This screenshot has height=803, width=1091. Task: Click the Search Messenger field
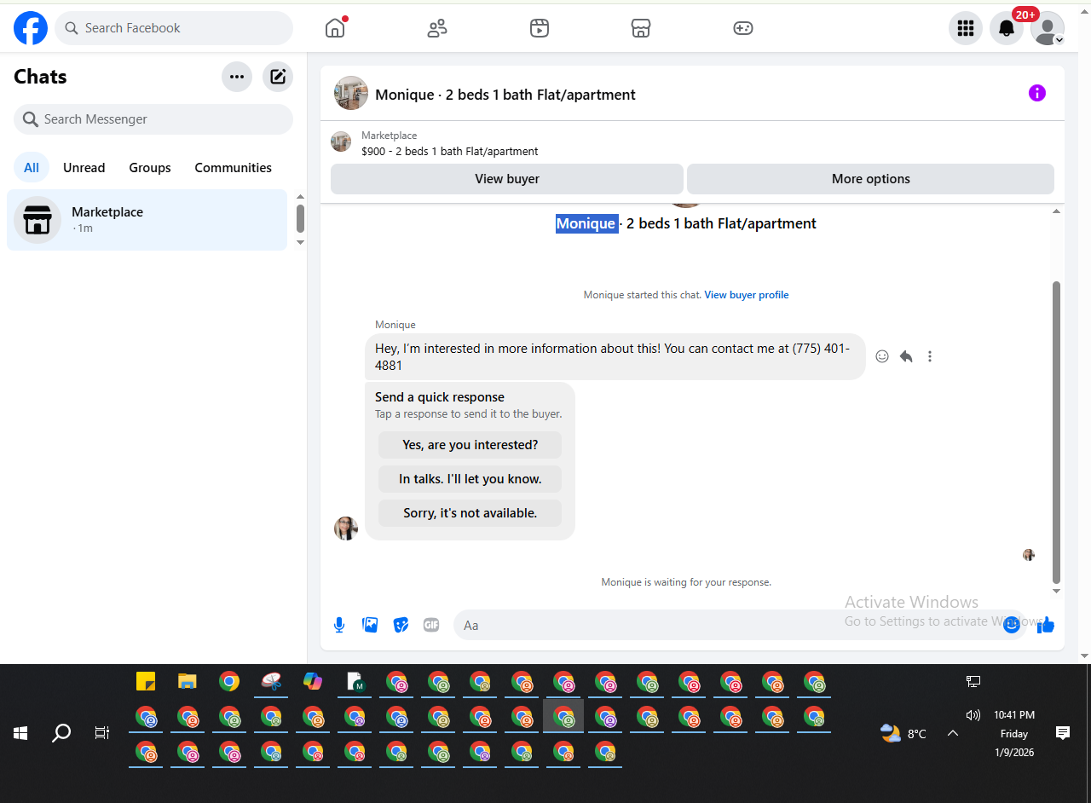153,119
